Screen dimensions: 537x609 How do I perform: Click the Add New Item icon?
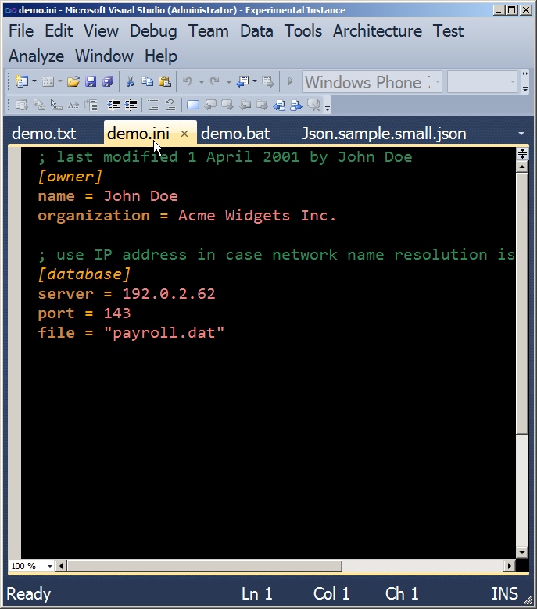point(48,81)
